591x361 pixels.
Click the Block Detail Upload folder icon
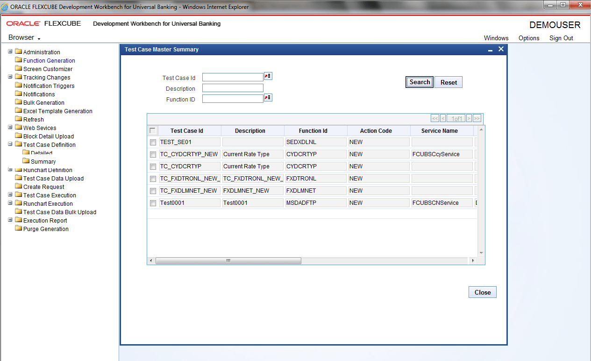pos(19,136)
